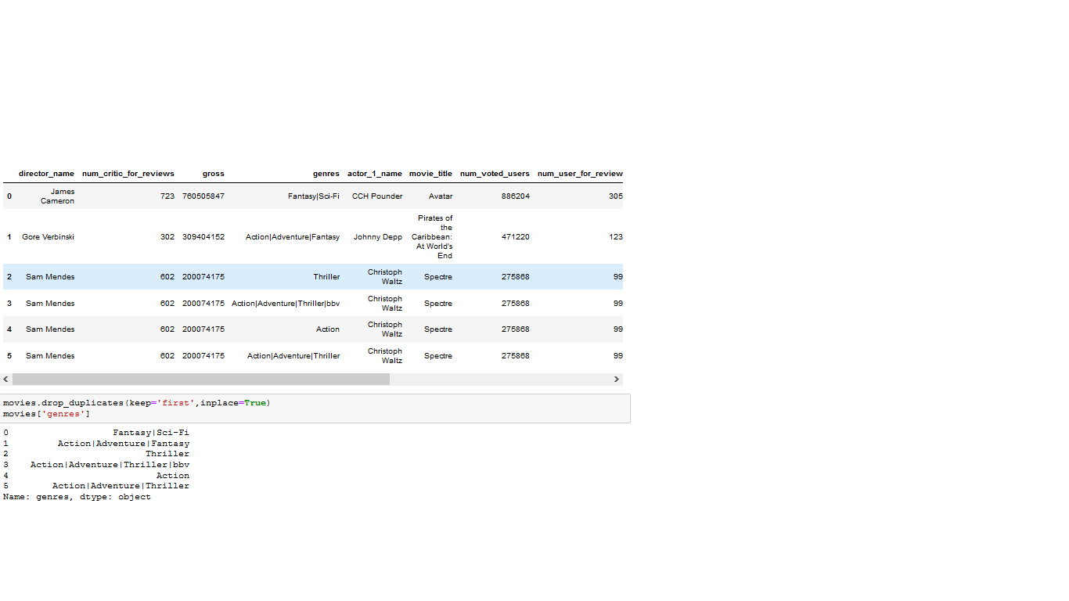
Task: Select the voted users value 471220
Action: pos(516,237)
